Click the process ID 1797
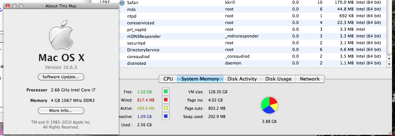This screenshot has height=136, width=395. 105,3
